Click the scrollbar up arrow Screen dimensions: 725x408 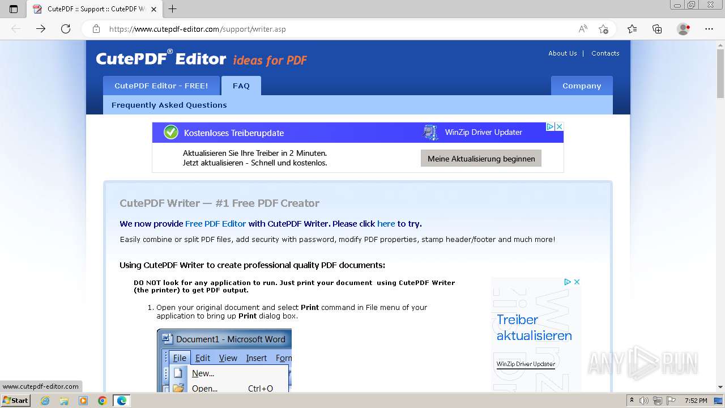point(720,45)
